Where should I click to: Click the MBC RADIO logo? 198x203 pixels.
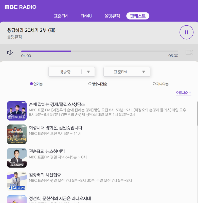click(21, 7)
